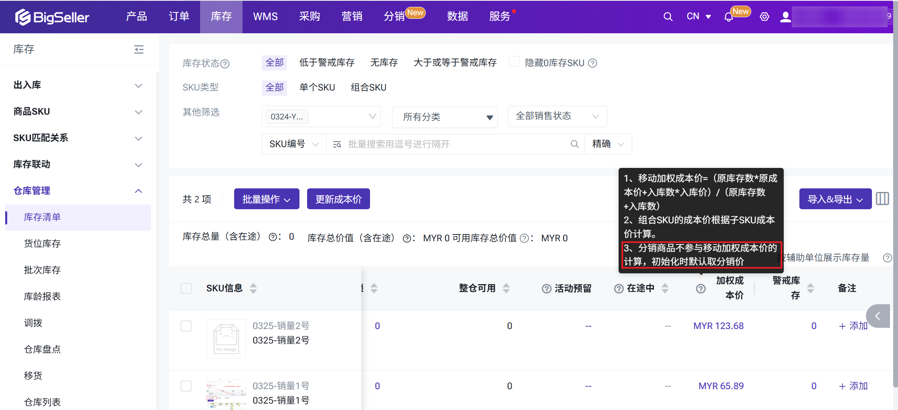The height and width of the screenshot is (410, 898).
Task: Click the column settings icon beside 导入&导出
Action: click(x=882, y=199)
